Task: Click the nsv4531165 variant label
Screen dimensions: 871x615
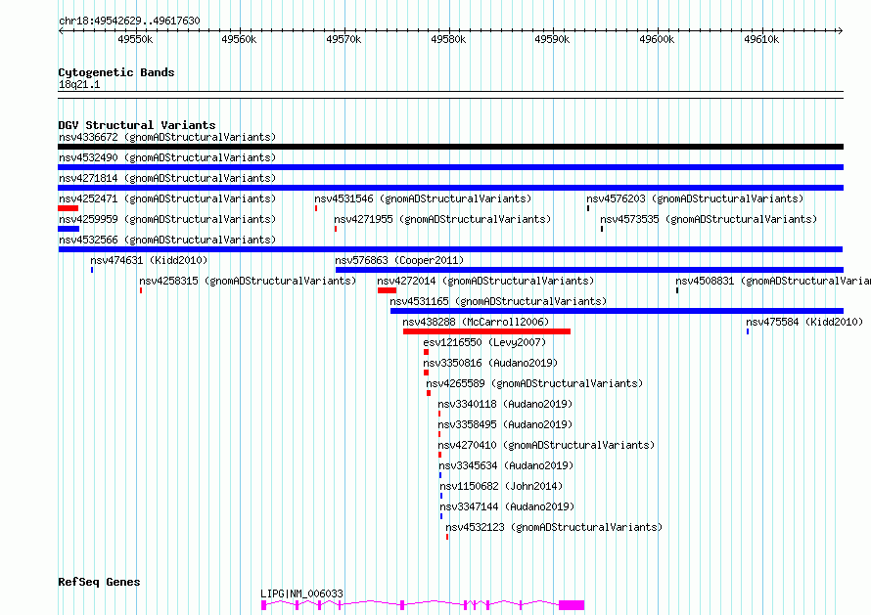Action: [498, 301]
